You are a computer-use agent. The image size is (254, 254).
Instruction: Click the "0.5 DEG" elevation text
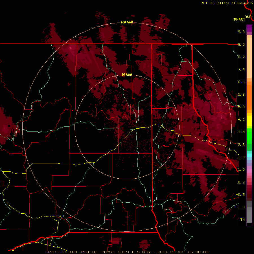[x=141, y=252]
